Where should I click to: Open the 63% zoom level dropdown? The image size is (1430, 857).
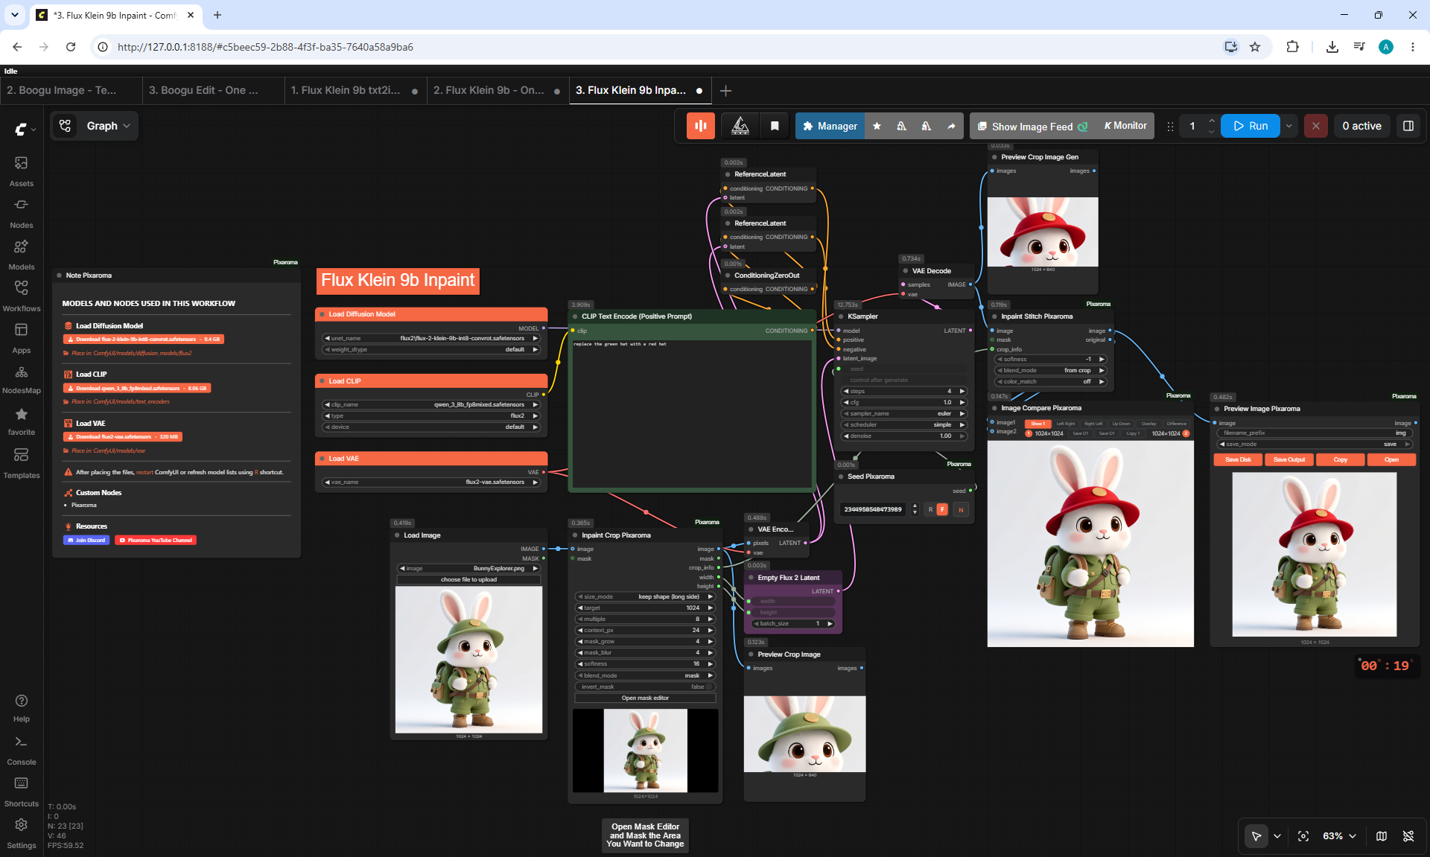point(1339,836)
